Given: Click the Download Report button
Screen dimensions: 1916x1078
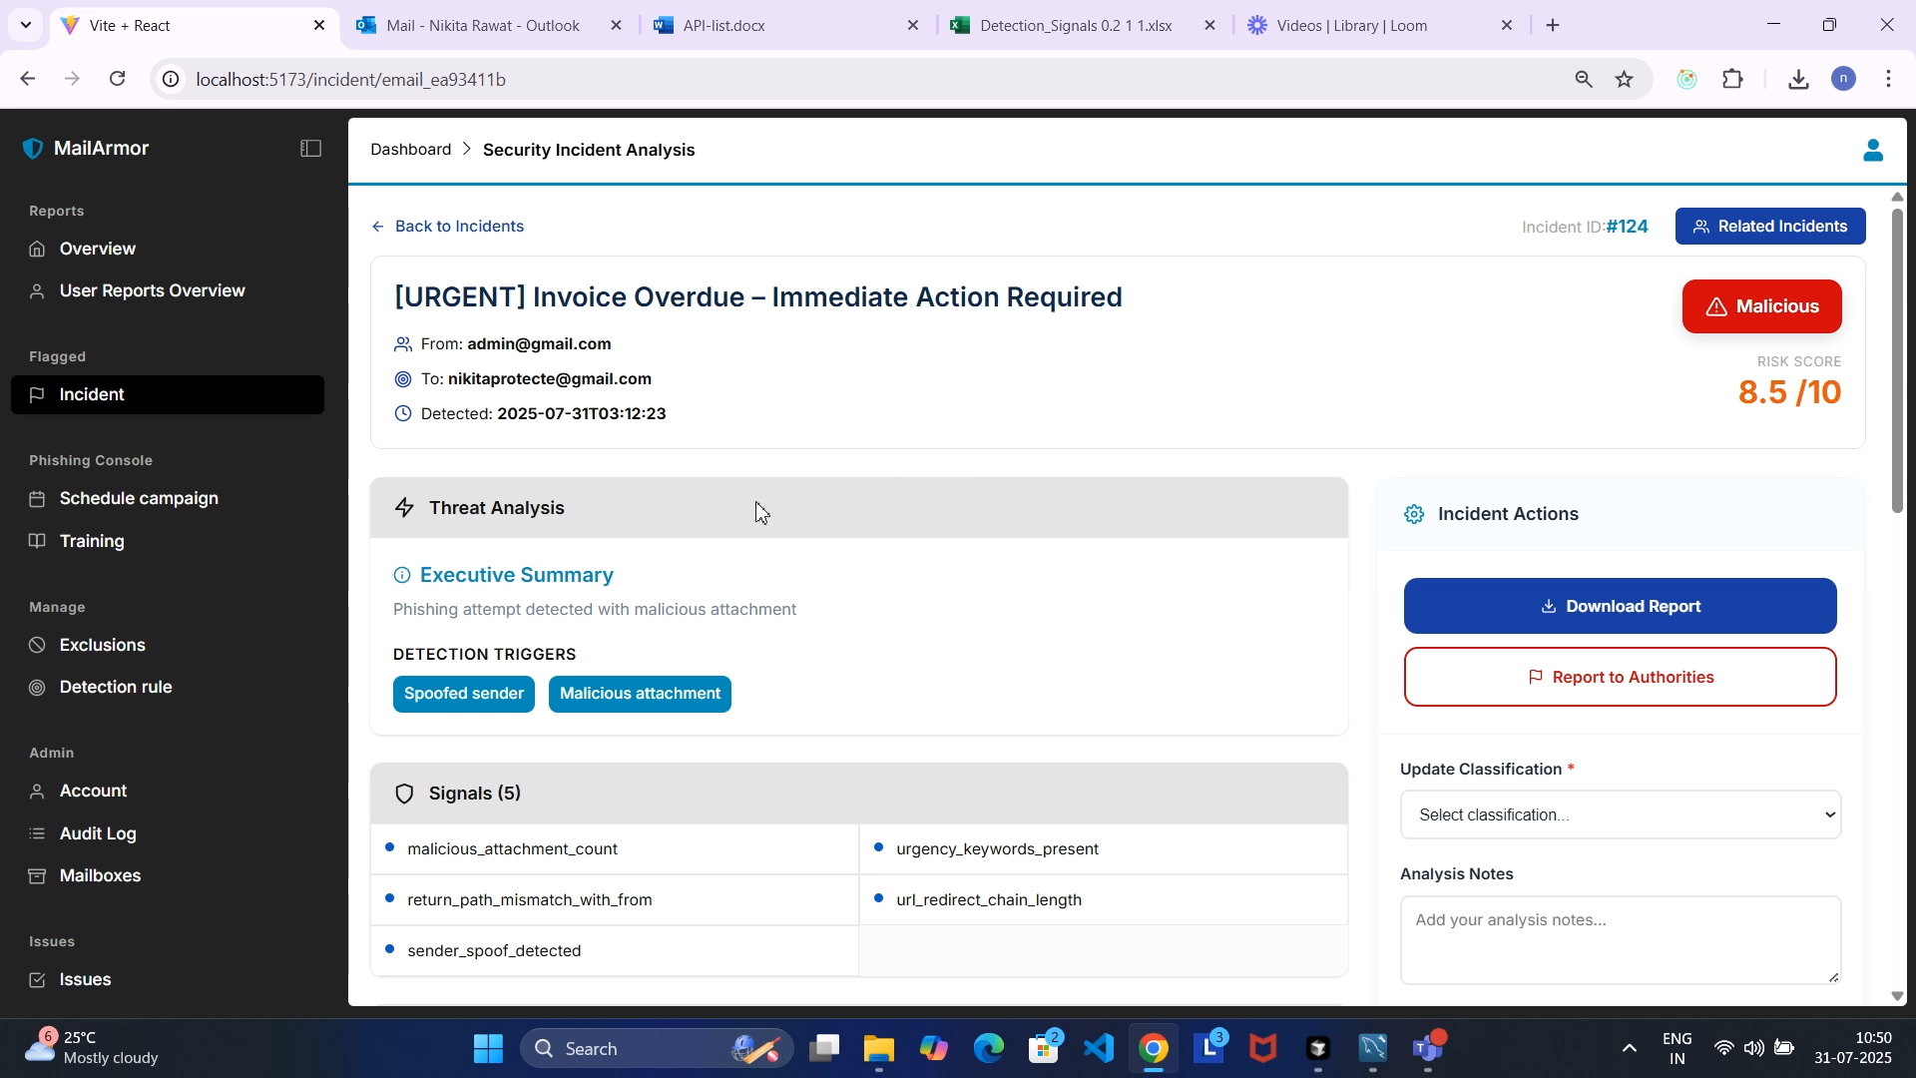Looking at the screenshot, I should pos(1620,607).
